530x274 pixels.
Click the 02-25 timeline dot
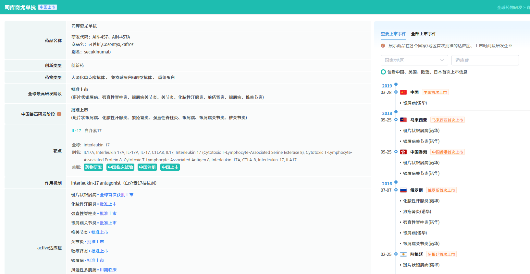point(396,254)
